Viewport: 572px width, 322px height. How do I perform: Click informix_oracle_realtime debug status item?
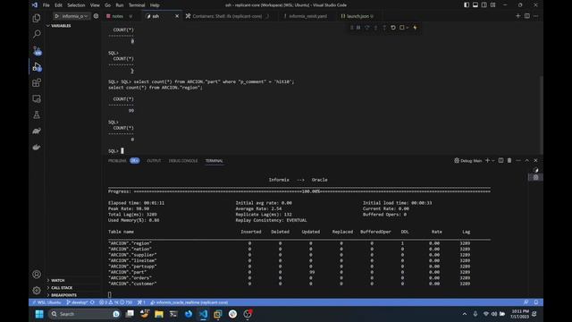tap(189, 302)
